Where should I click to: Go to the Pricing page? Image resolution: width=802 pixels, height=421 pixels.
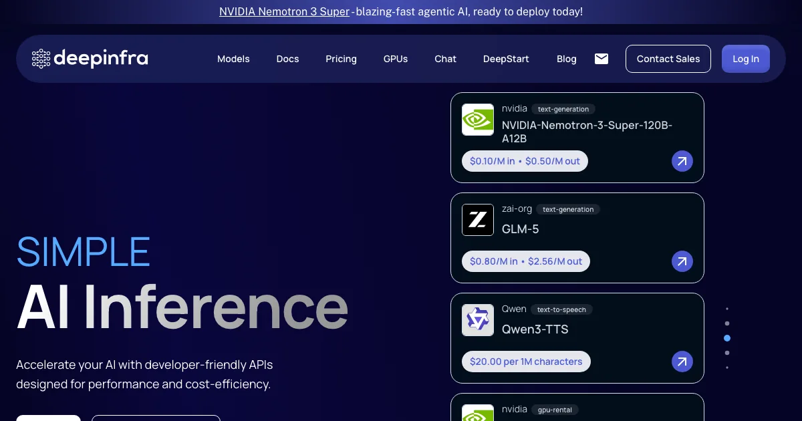341,59
